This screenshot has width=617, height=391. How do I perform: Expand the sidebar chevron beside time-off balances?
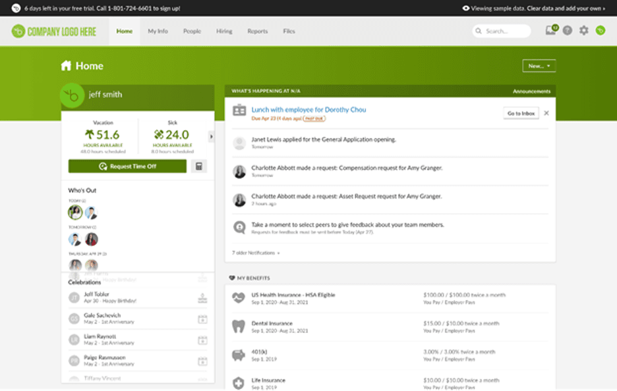click(x=211, y=137)
